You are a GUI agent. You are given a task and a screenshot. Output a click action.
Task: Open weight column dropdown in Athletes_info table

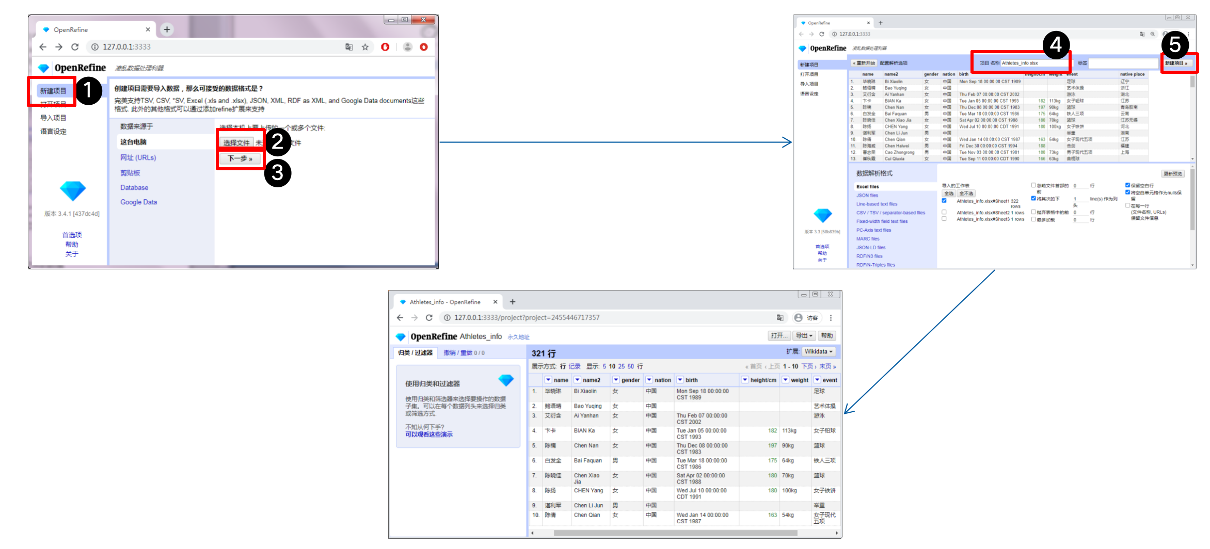click(785, 380)
